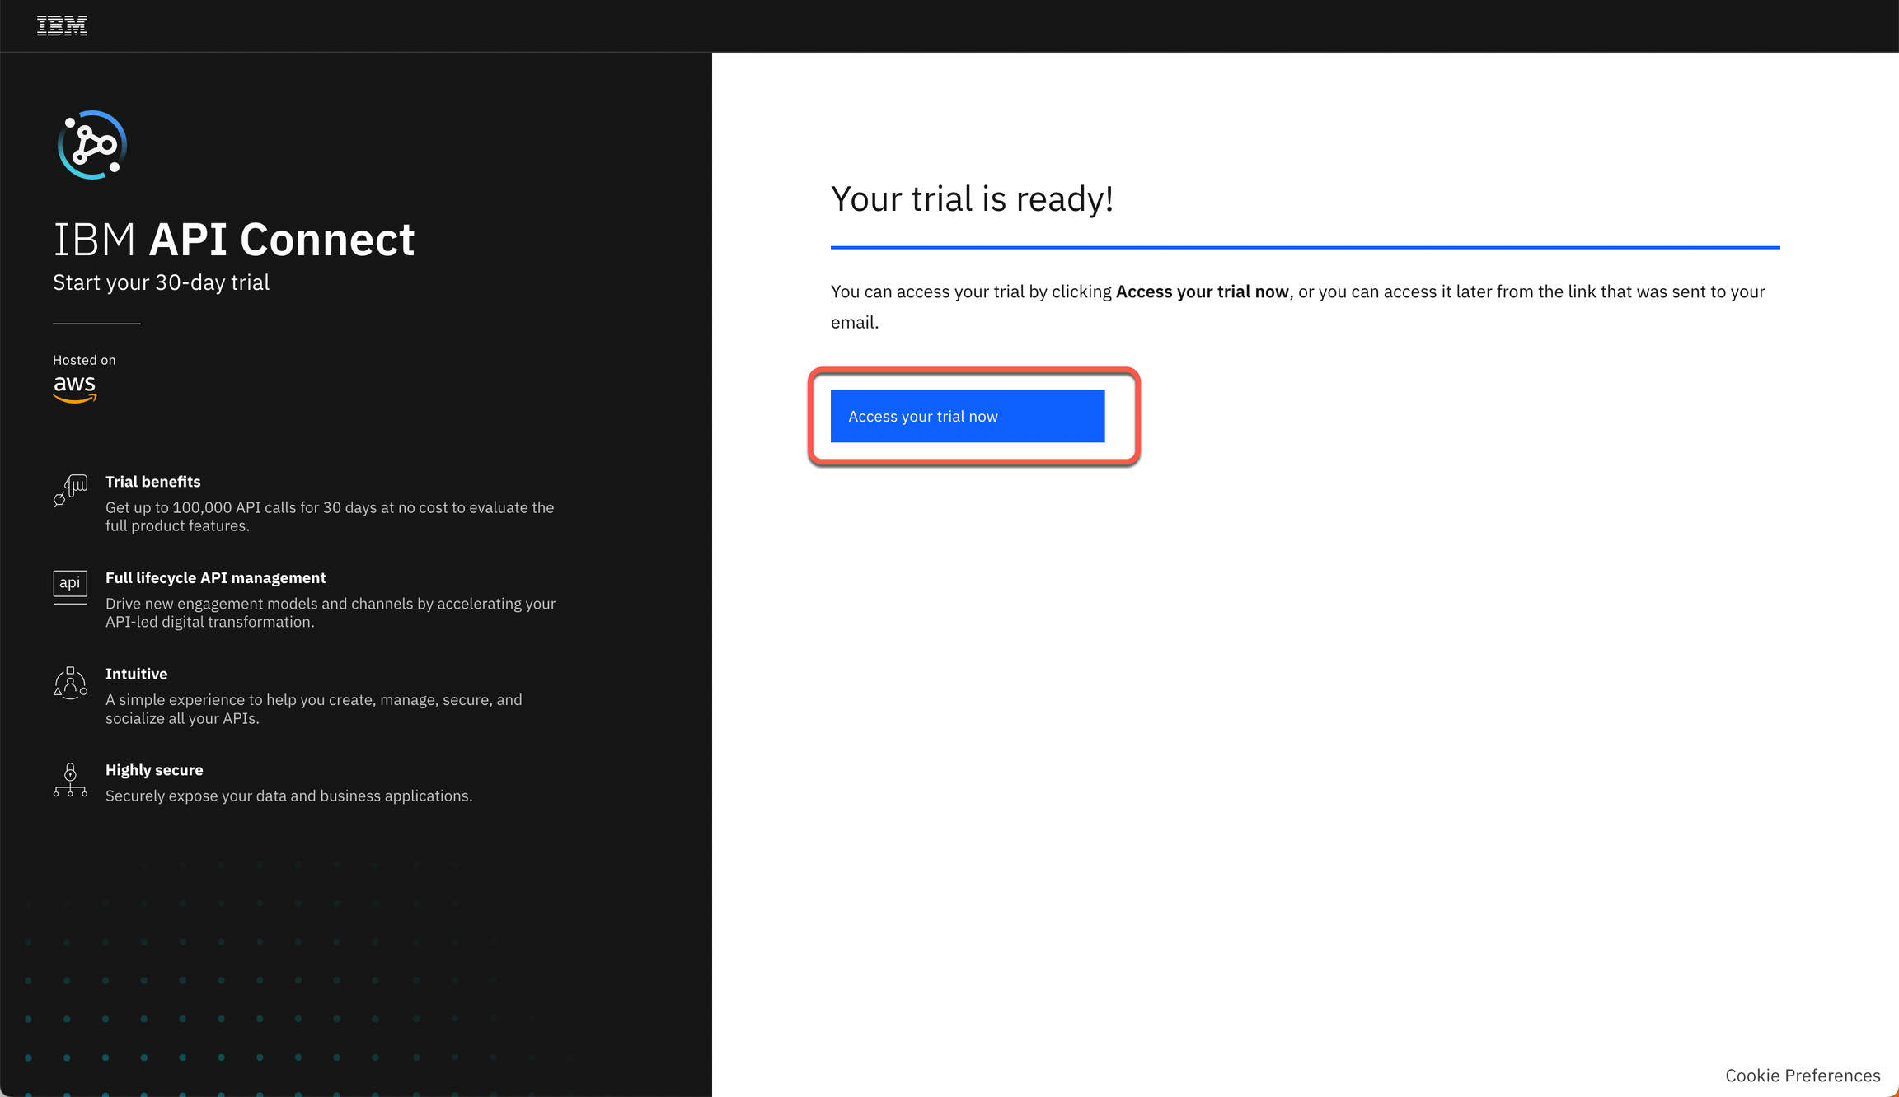Click the Trial benefits heading
Screen dimensions: 1899x1097
pyautogui.click(x=152, y=481)
